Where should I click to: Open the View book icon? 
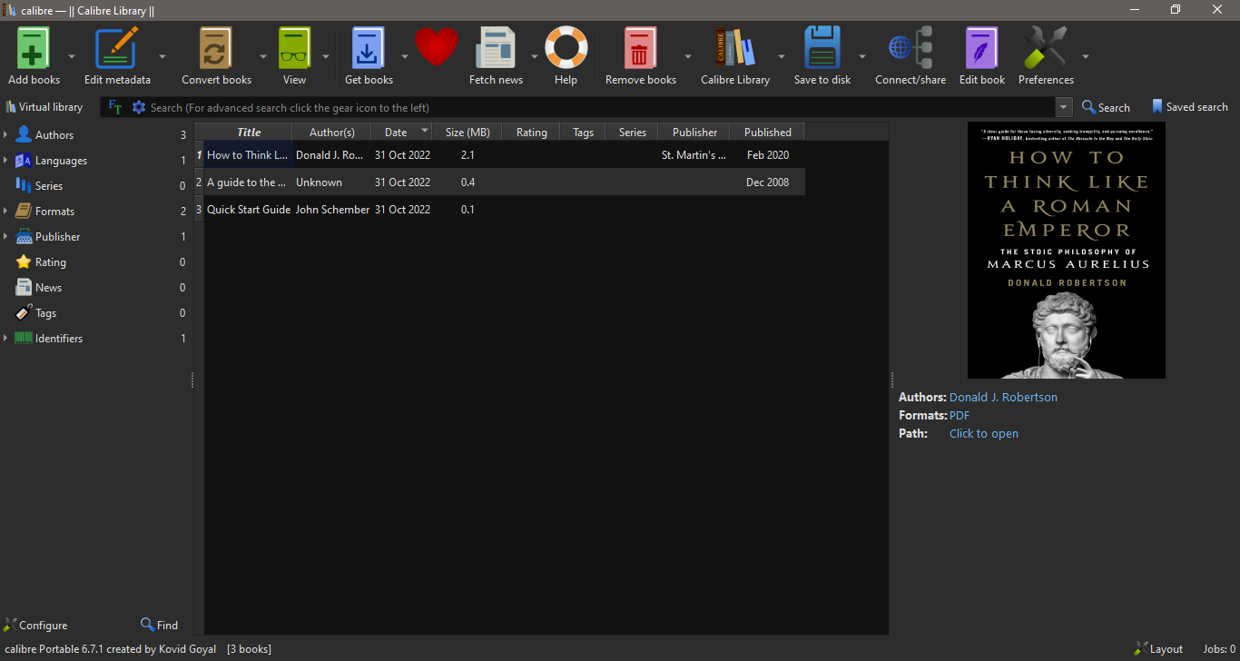(x=294, y=47)
